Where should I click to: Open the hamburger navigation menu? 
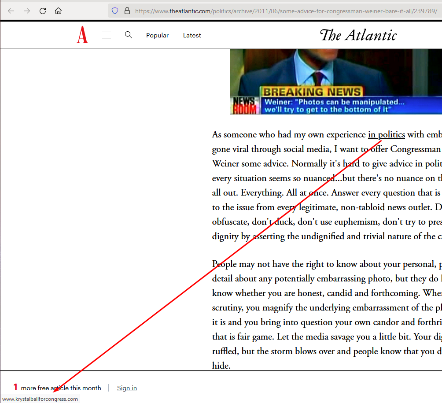107,35
